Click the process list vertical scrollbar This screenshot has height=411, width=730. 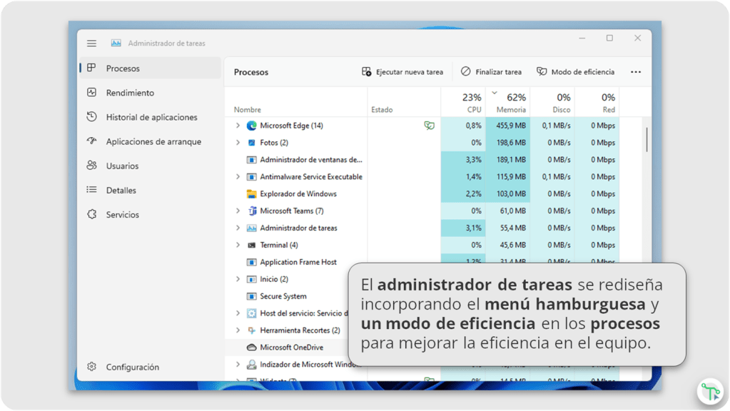tap(647, 139)
